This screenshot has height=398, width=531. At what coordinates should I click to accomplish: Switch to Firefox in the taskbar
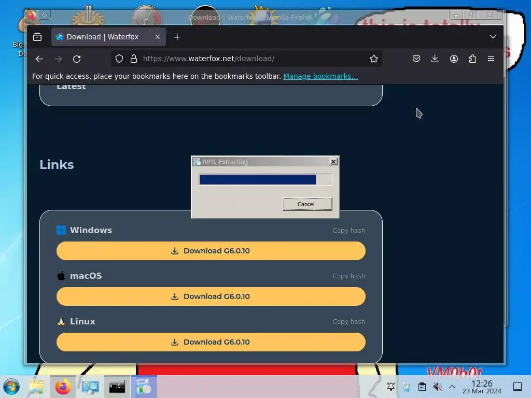tap(63, 387)
